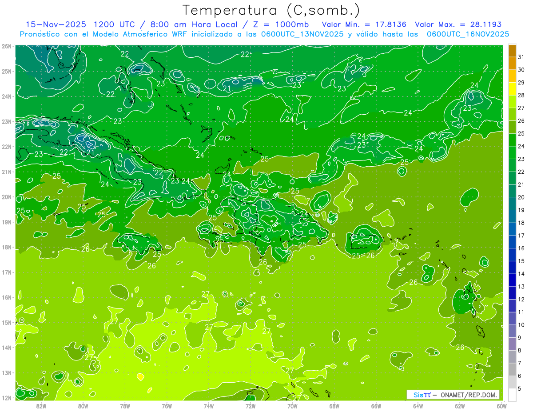Click the title "Temperatura (C,somb.)"
This screenshot has width=533, height=412.
click(271, 11)
